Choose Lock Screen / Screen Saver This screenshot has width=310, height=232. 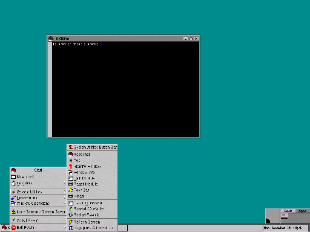[x=38, y=212]
